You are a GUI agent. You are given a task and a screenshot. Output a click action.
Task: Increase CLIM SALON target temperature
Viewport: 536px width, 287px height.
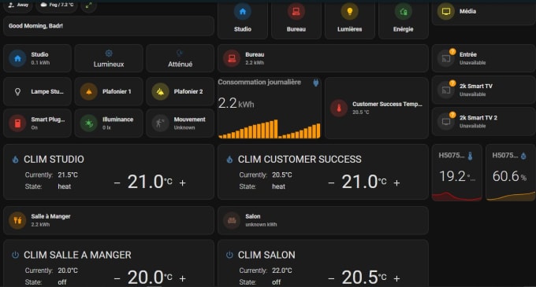(x=396, y=278)
